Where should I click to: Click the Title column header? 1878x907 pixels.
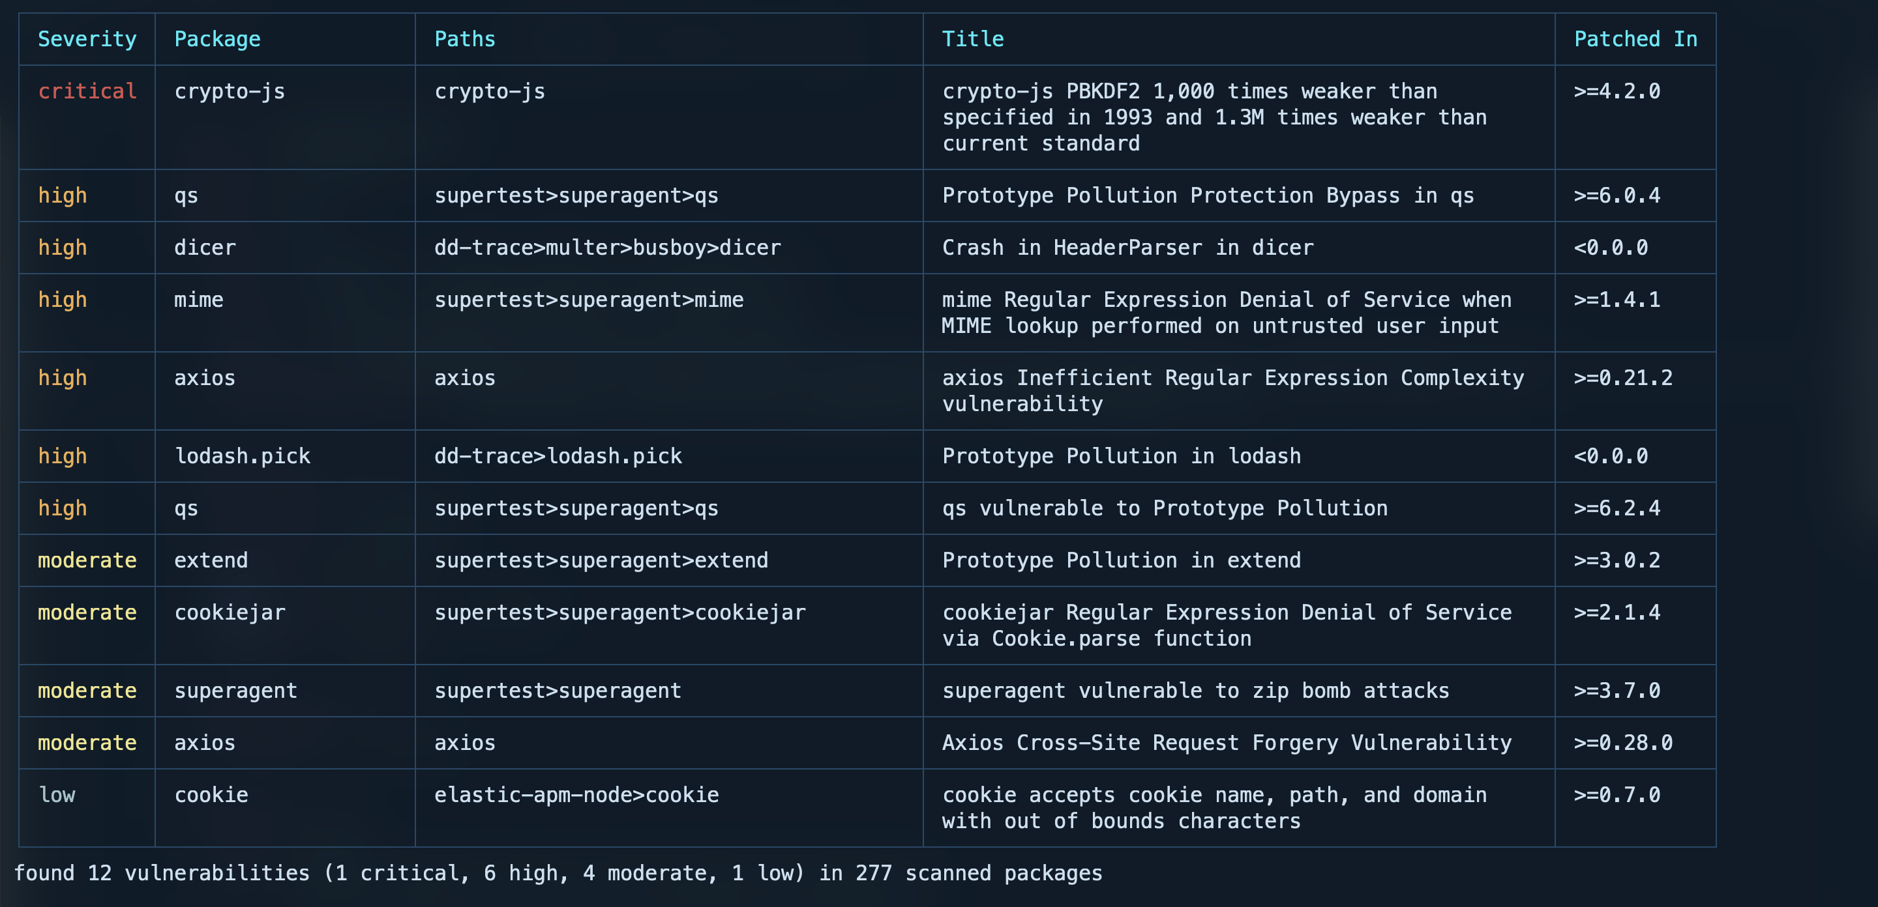972,39
